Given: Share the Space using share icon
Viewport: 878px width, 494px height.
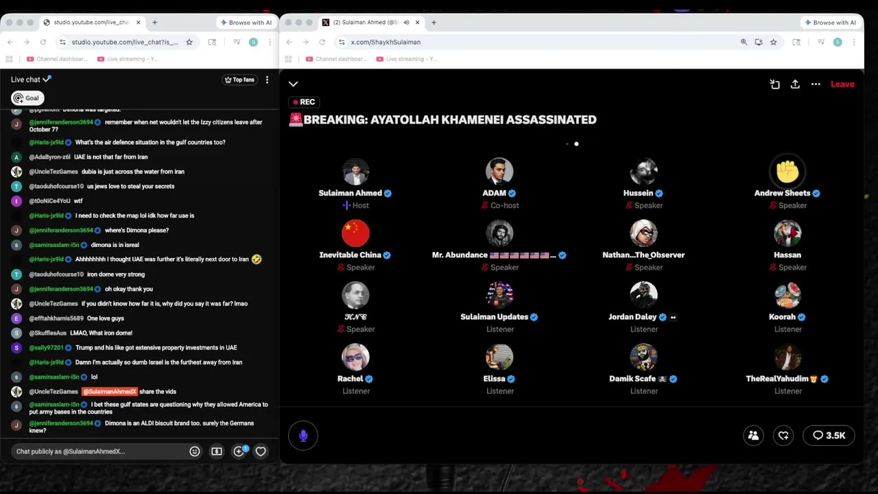Looking at the screenshot, I should pyautogui.click(x=795, y=84).
